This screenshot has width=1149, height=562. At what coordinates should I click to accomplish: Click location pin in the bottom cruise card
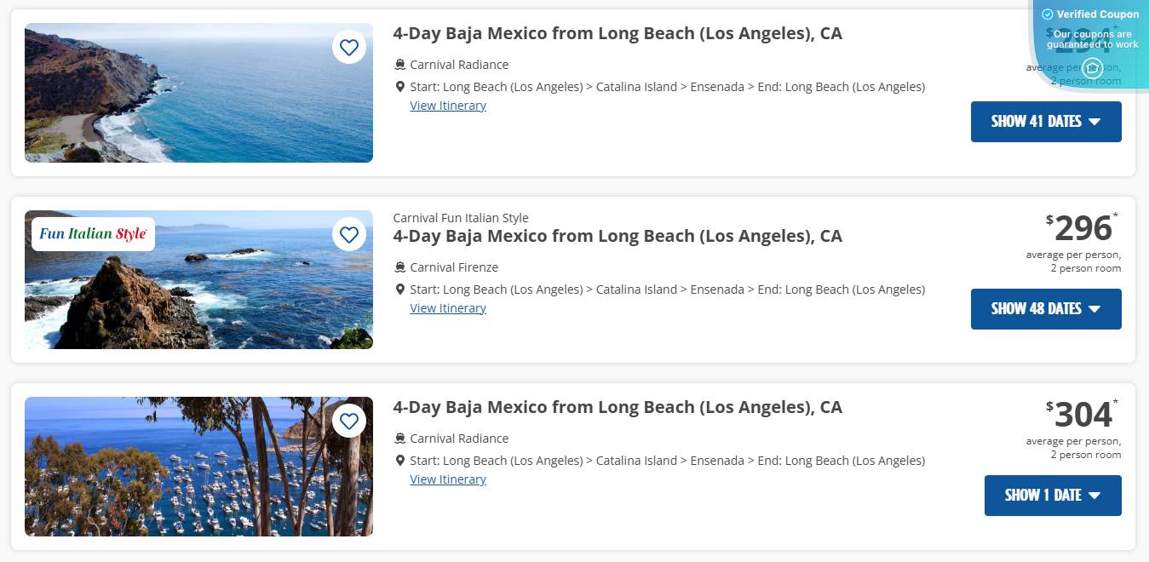(400, 461)
